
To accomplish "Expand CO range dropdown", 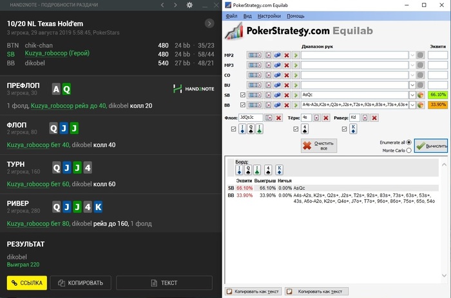I will [412, 75].
